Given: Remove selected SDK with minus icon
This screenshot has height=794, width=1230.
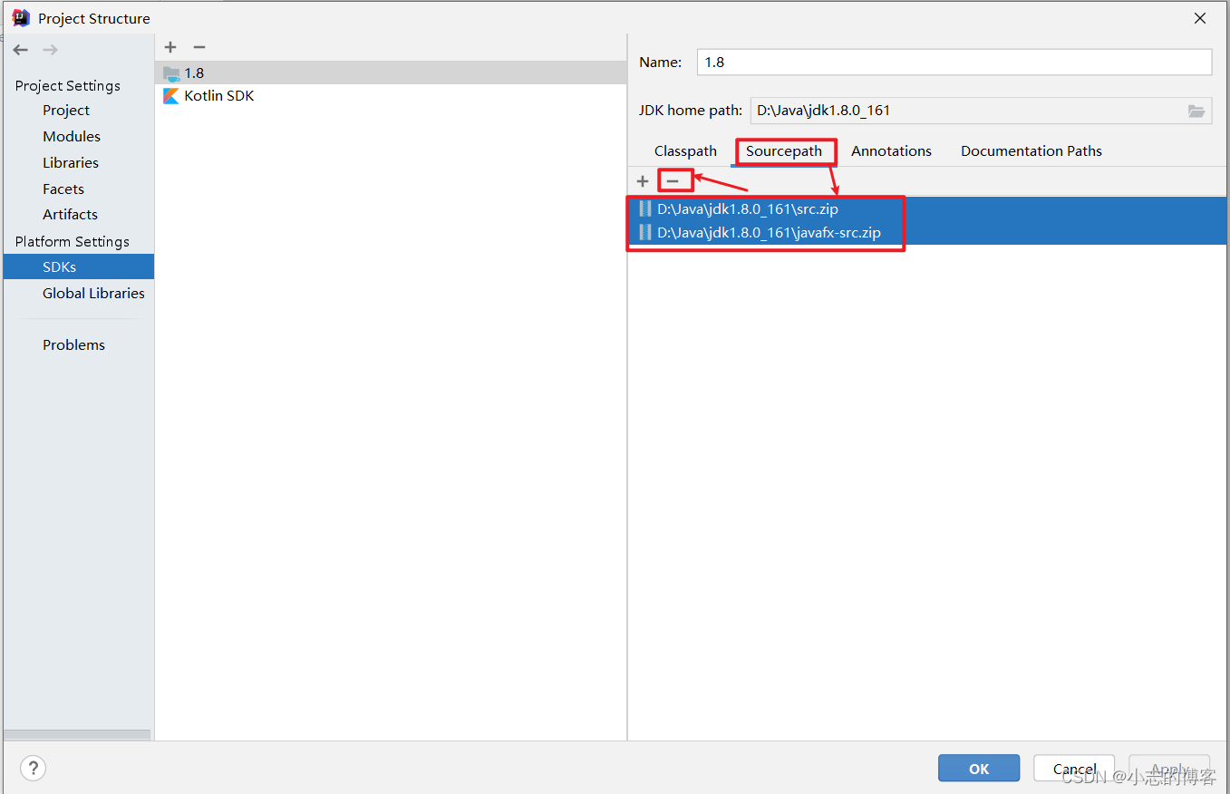Looking at the screenshot, I should click(199, 47).
